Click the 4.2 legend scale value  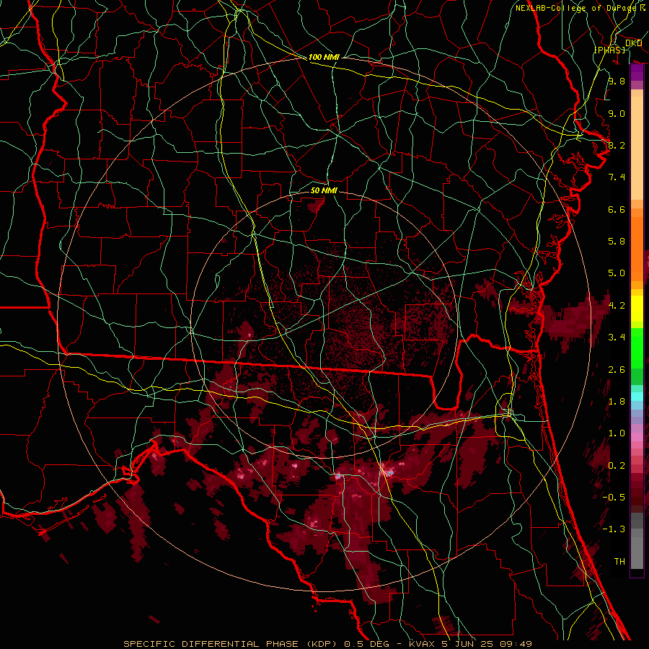[617, 306]
